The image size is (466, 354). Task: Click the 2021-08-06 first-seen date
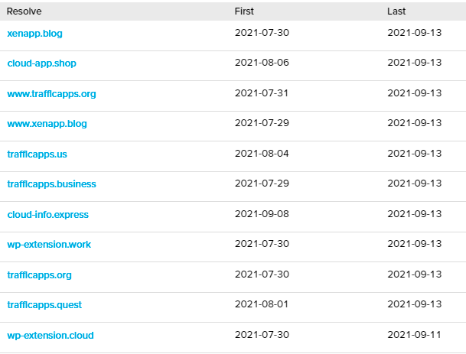pos(262,63)
